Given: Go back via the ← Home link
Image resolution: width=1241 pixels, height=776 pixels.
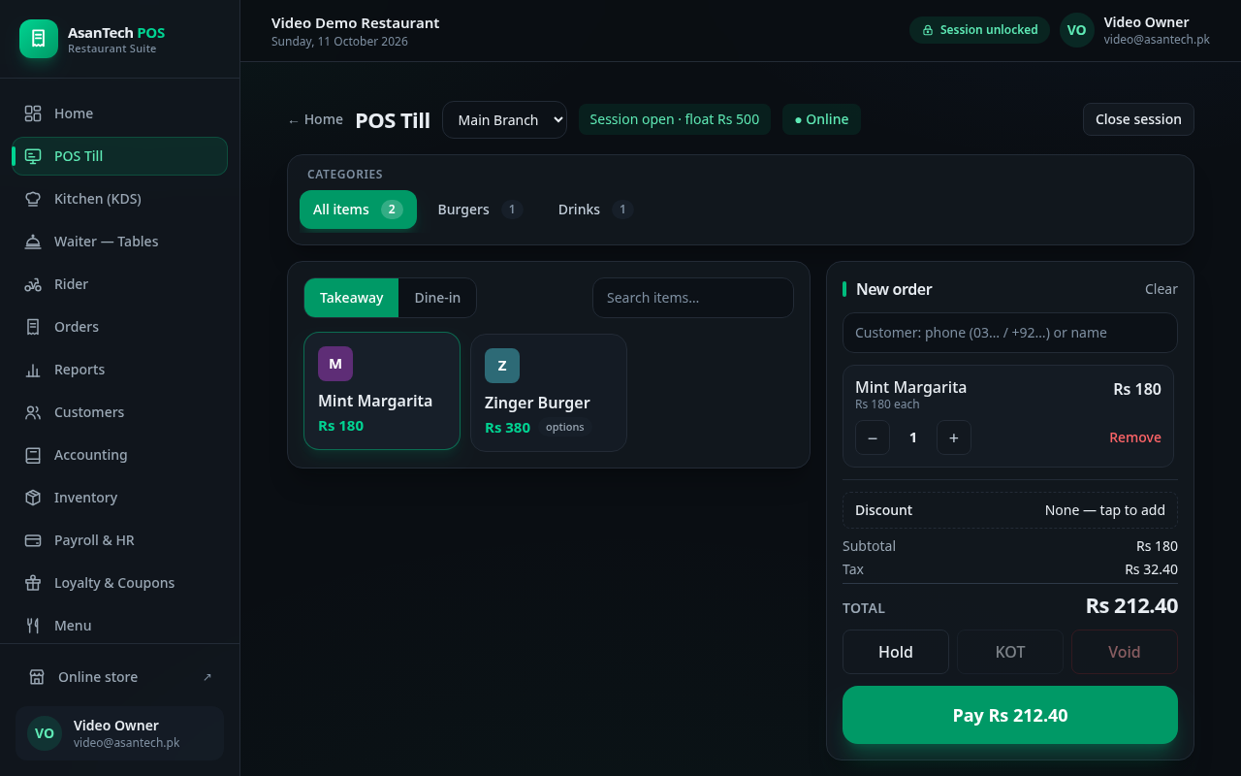Looking at the screenshot, I should [315, 119].
